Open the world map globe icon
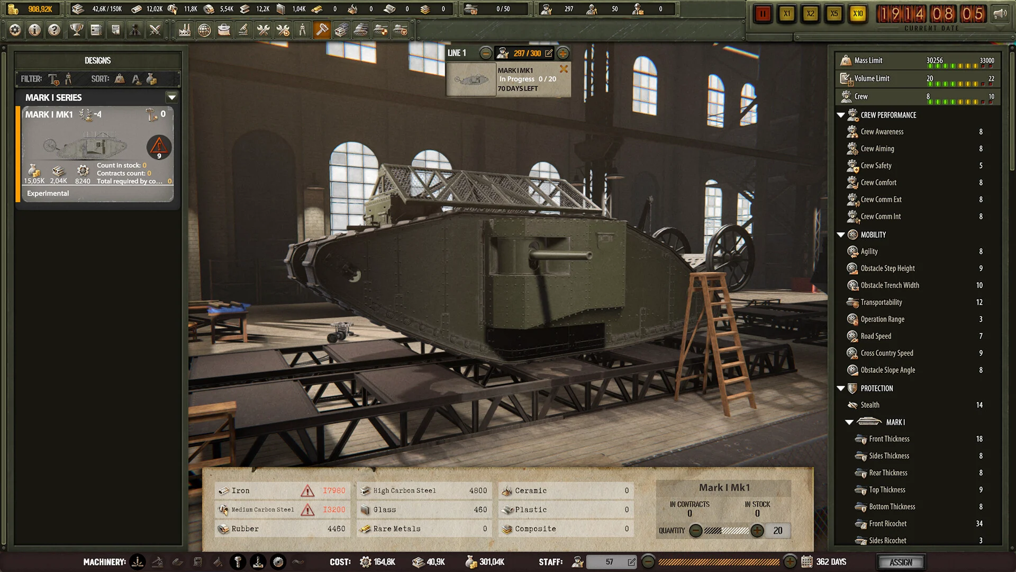The height and width of the screenshot is (572, 1016). [x=204, y=30]
